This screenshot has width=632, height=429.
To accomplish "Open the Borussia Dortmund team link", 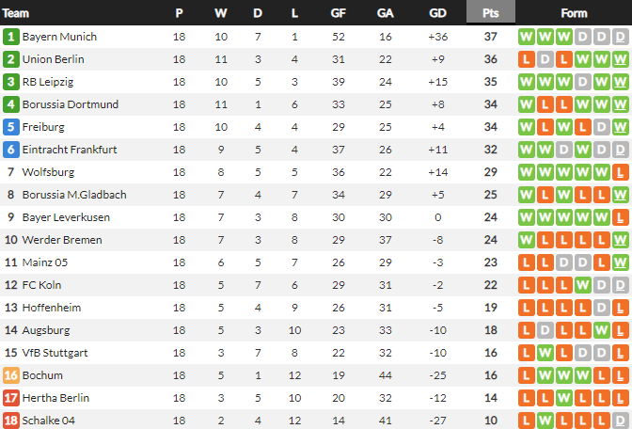I will coord(70,104).
